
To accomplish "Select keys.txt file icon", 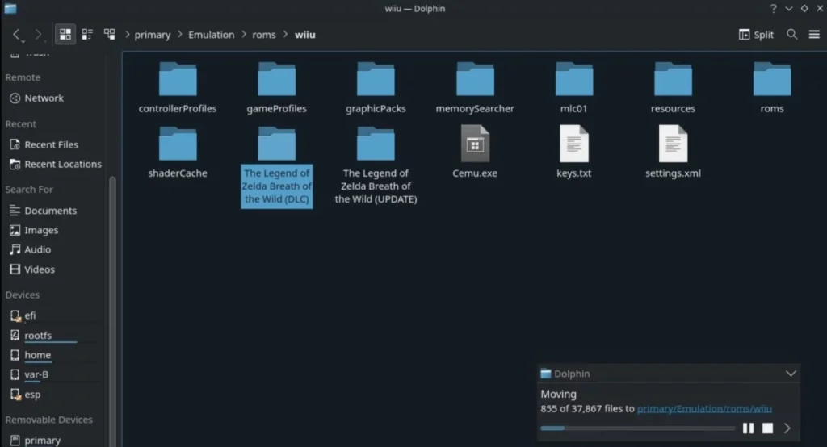I will click(574, 144).
